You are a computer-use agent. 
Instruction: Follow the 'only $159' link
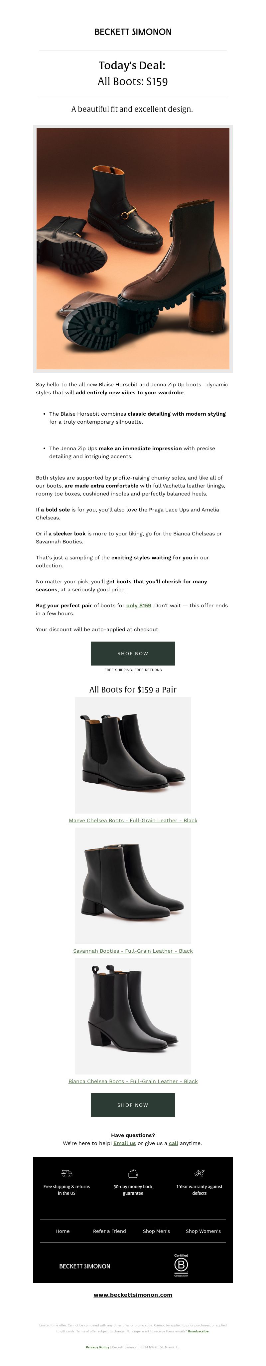(x=139, y=606)
